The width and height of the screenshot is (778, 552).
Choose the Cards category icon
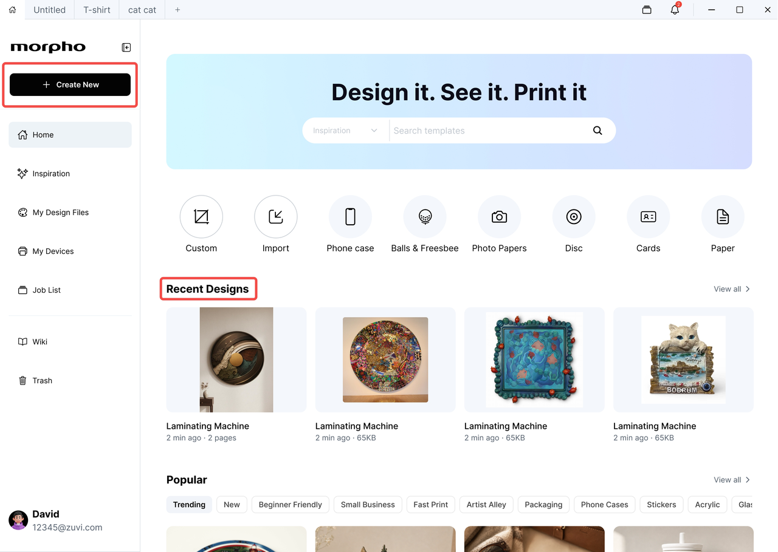(x=649, y=217)
